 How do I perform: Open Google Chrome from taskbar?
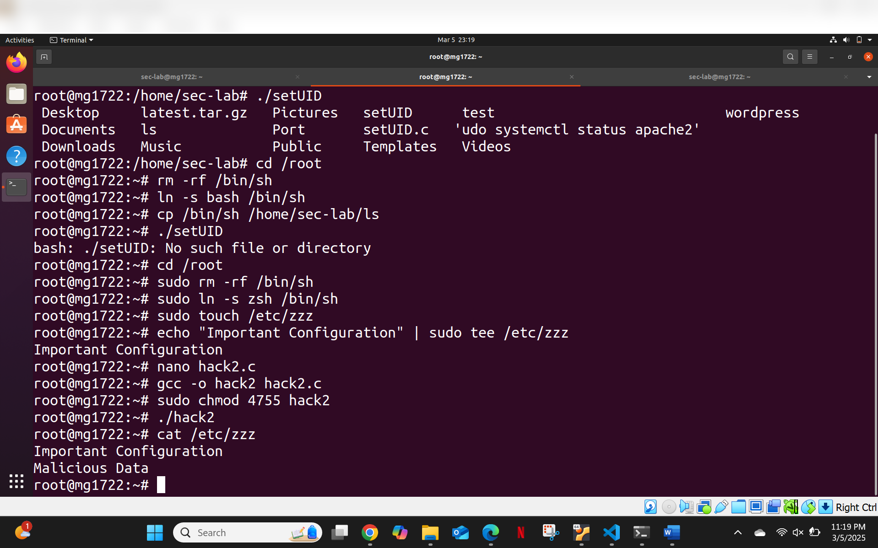370,532
